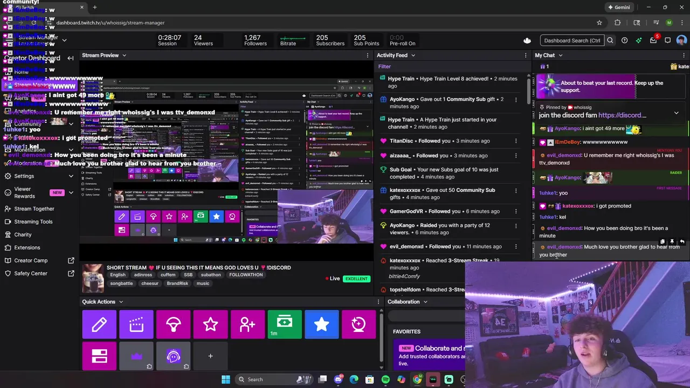Viewport: 690px width, 388px height.
Task: Click the parachute raid quick action
Action: [174, 324]
